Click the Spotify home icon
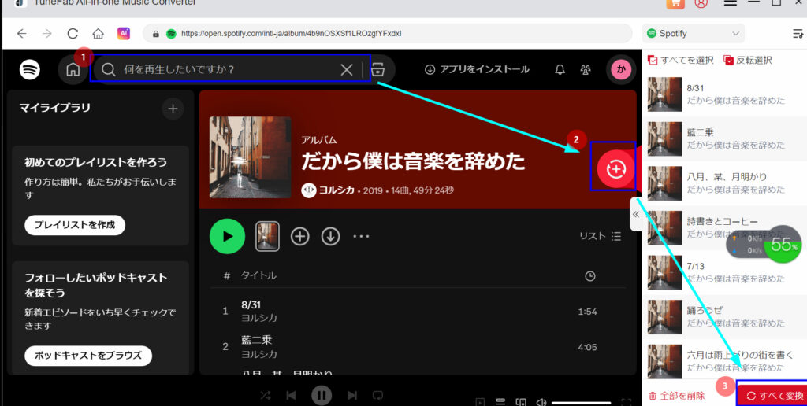807x406 pixels. (x=73, y=69)
